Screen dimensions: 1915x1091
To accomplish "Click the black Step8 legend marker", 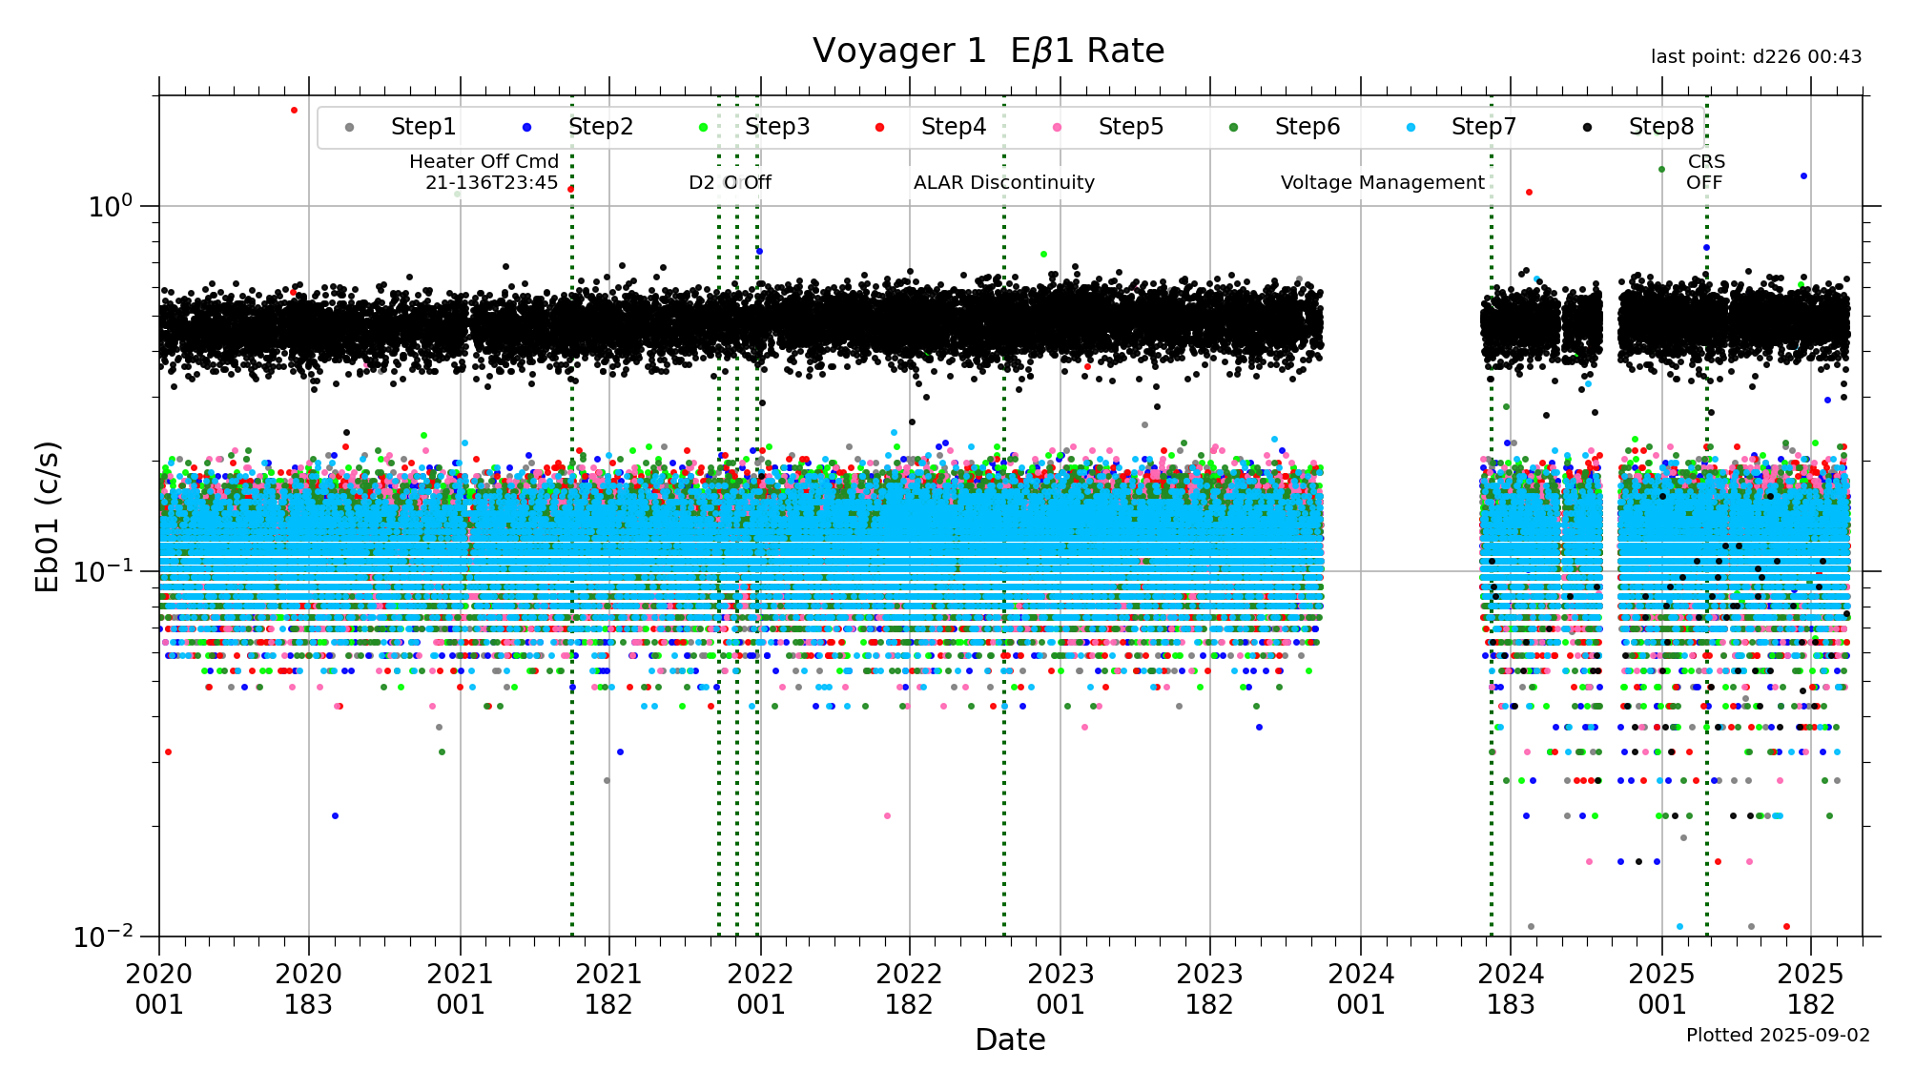I will [1587, 128].
